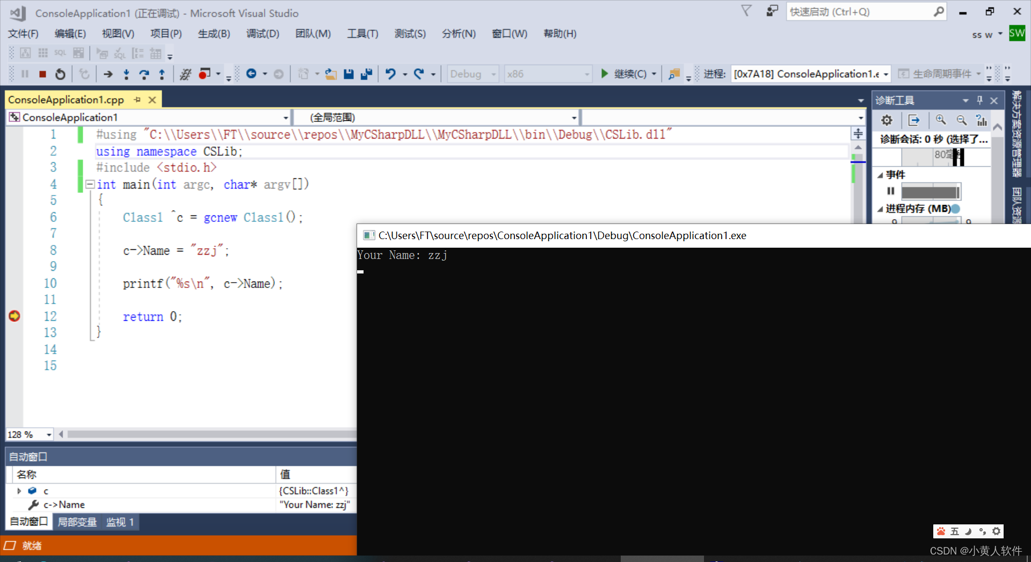Viewport: 1031px width, 562px height.
Task: Open the 继续(C) dropdown arrow
Action: (654, 74)
